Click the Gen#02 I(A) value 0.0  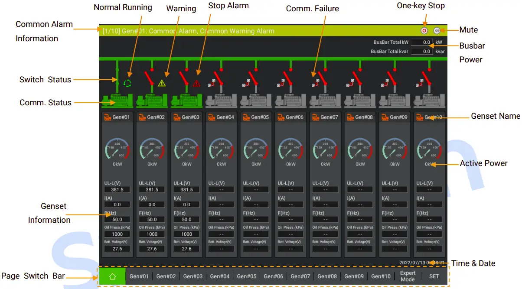click(152, 205)
